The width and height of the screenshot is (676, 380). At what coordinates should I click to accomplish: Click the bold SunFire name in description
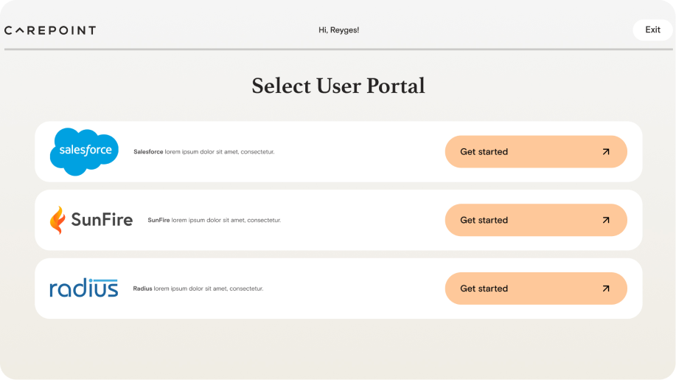click(x=158, y=220)
